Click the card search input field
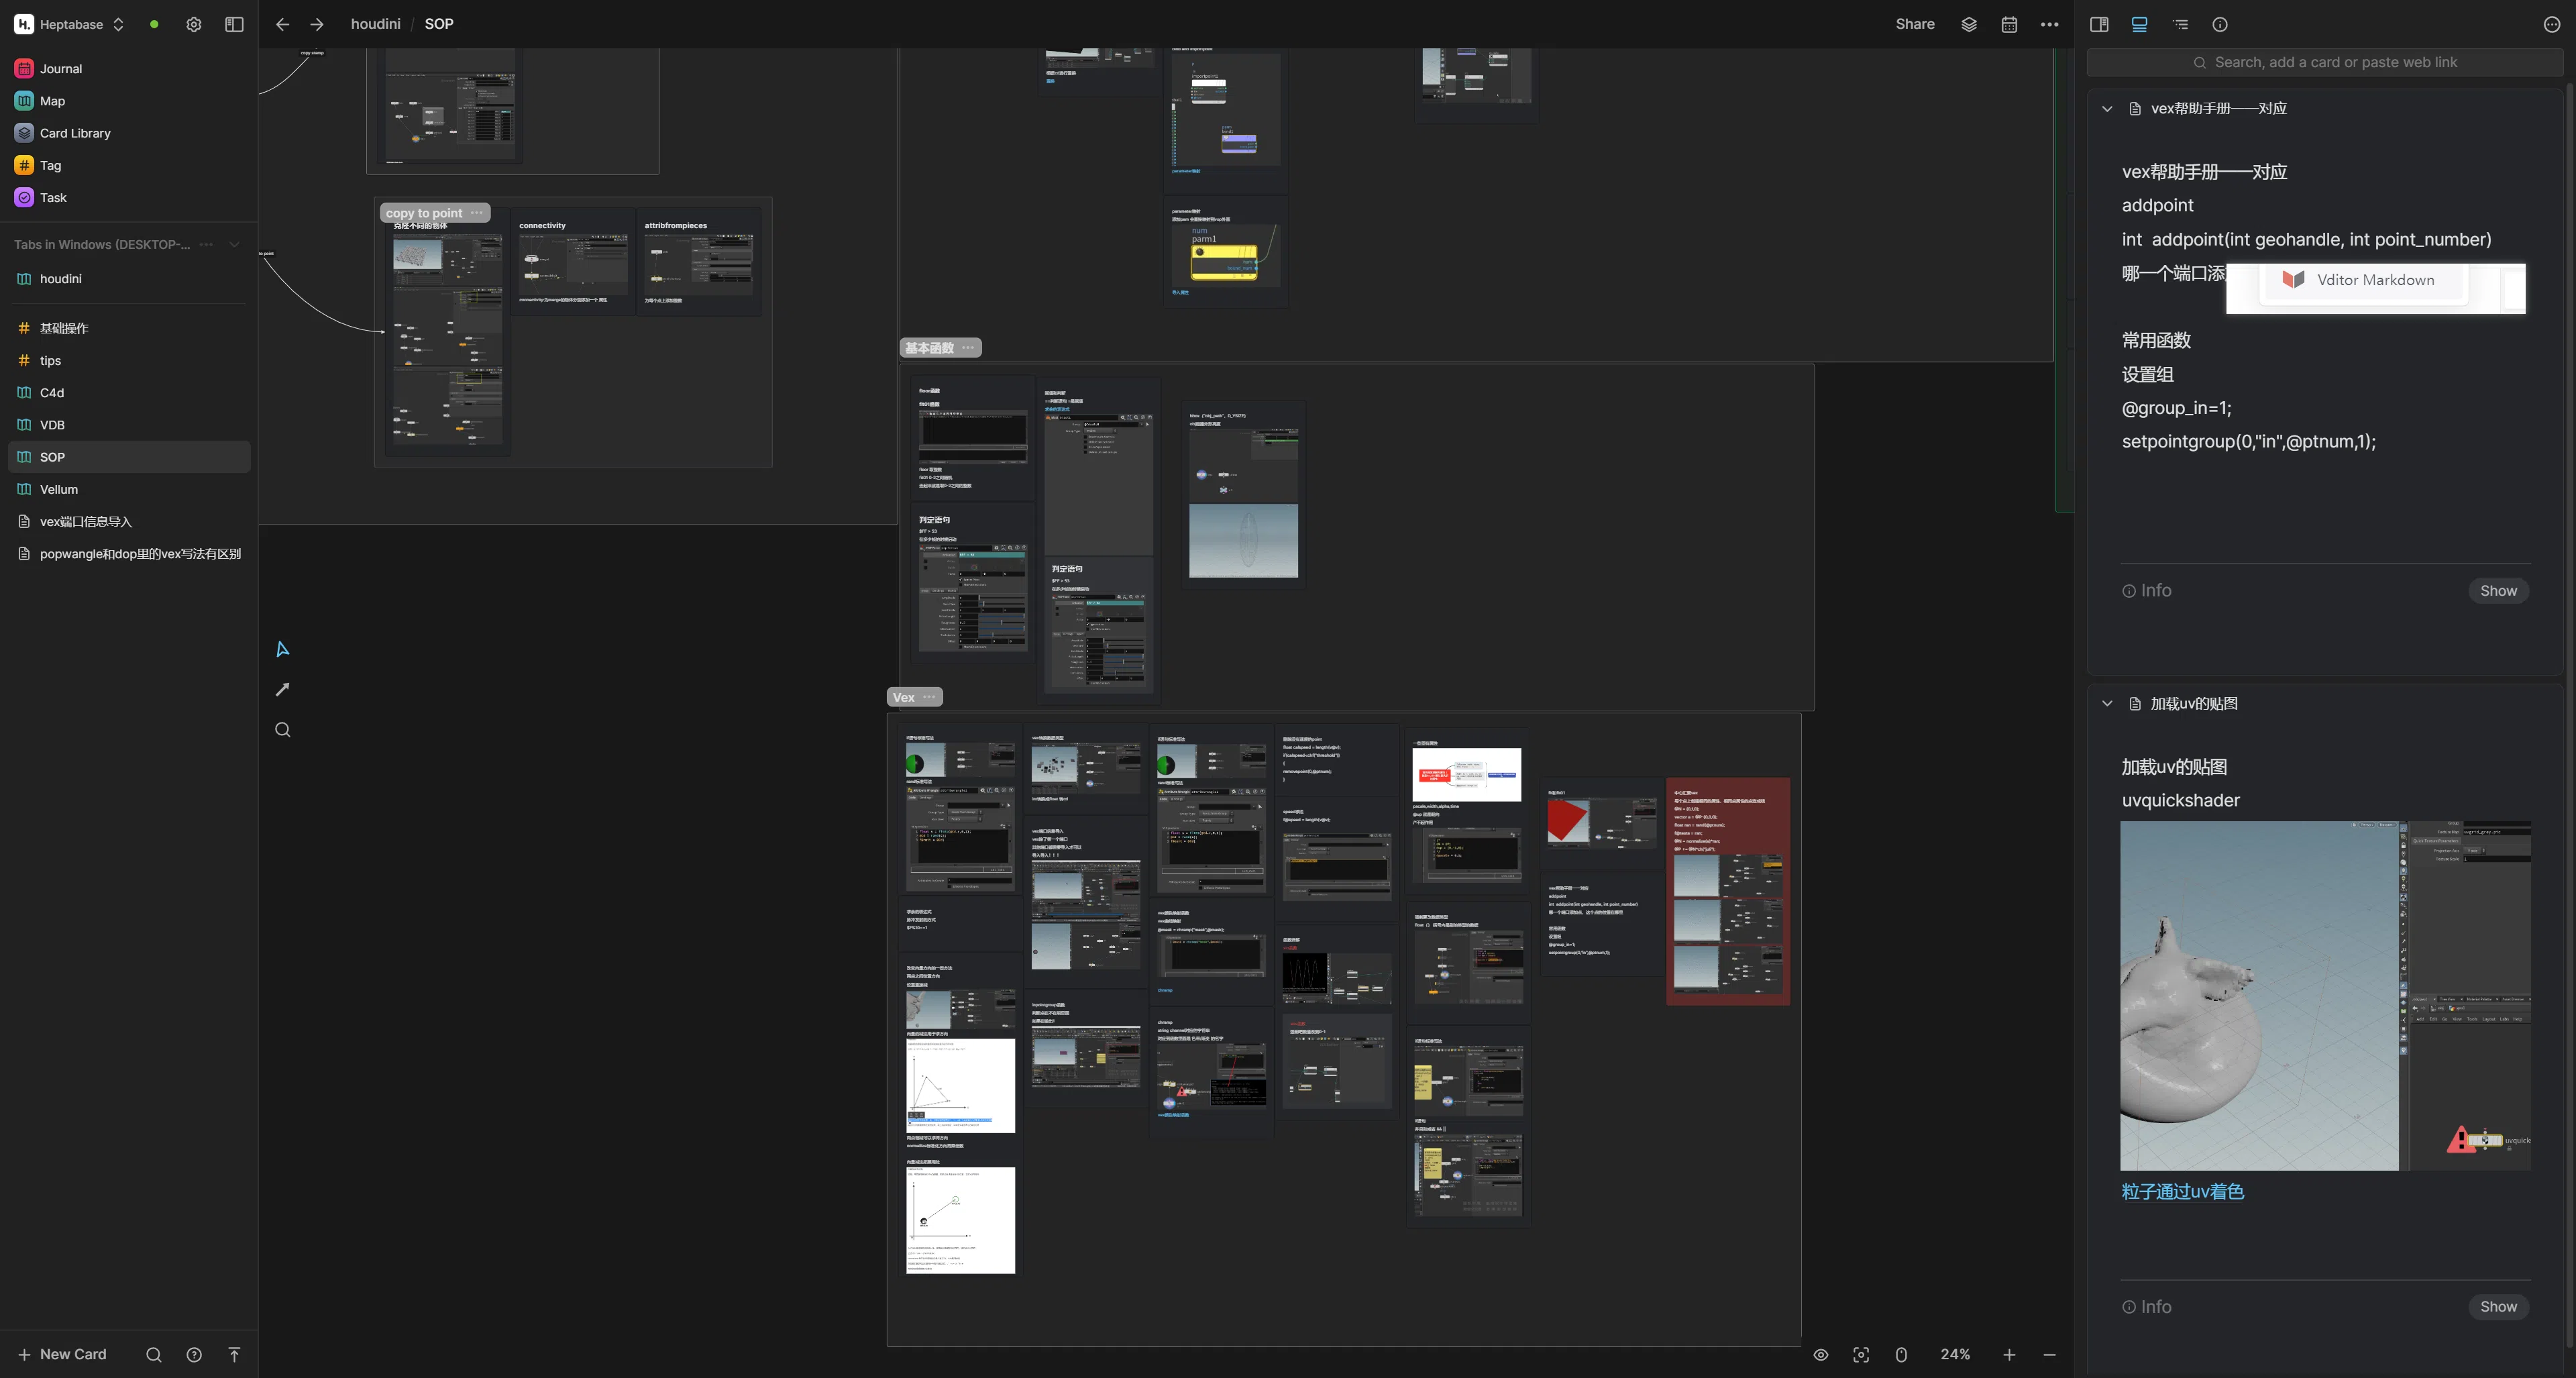The width and height of the screenshot is (2576, 1378). pyautogui.click(x=2325, y=62)
